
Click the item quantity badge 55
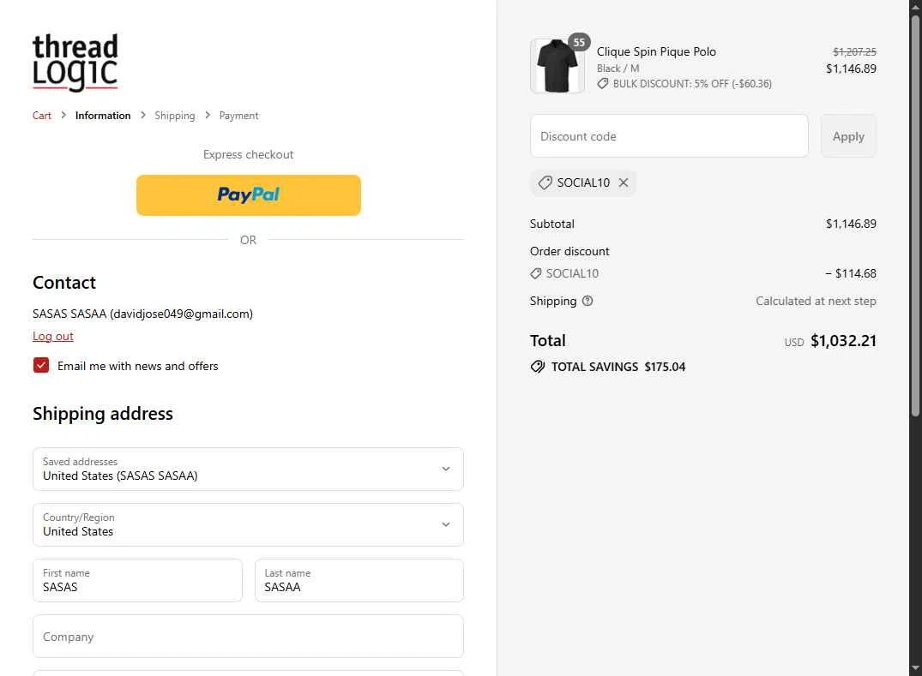[579, 42]
